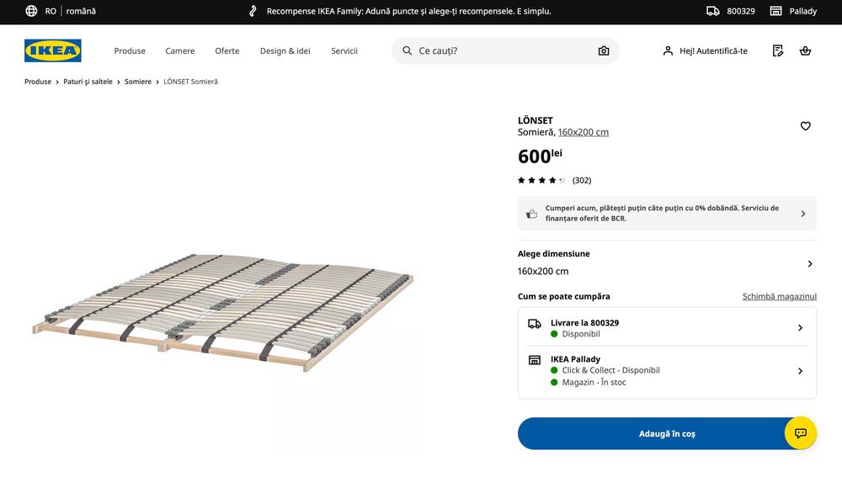Click the 'Click & Collect - Disponibil' status

[610, 370]
